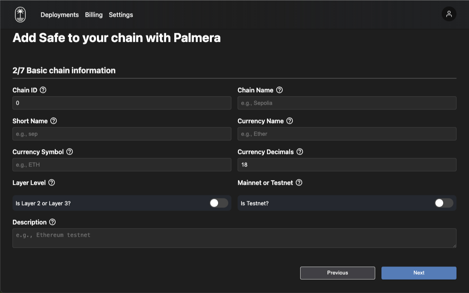Click the Previous button
The image size is (469, 293).
click(x=338, y=273)
